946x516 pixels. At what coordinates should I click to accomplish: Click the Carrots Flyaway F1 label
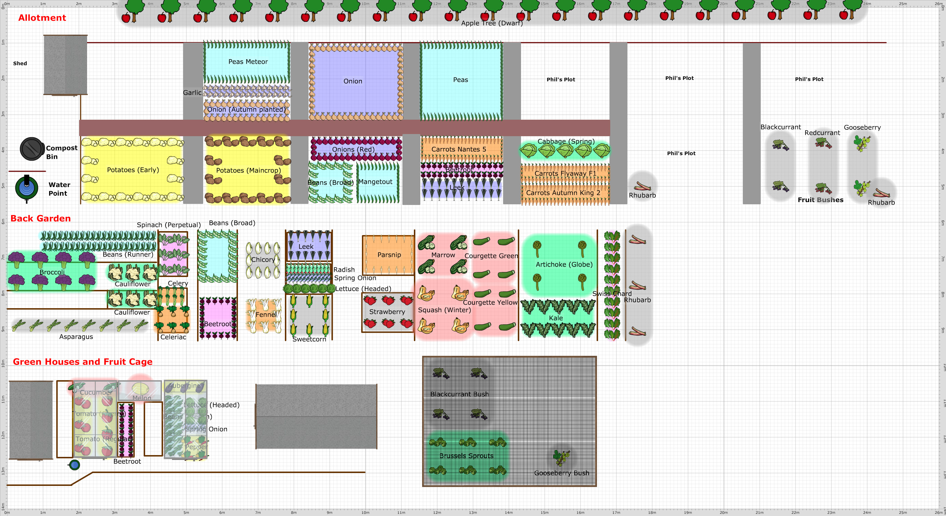(x=565, y=173)
